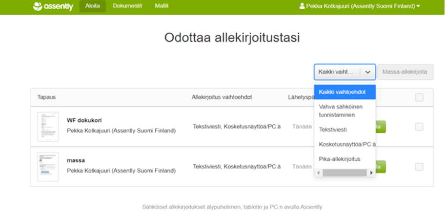
Task: Click green sign button in massa row
Action: click(x=381, y=167)
